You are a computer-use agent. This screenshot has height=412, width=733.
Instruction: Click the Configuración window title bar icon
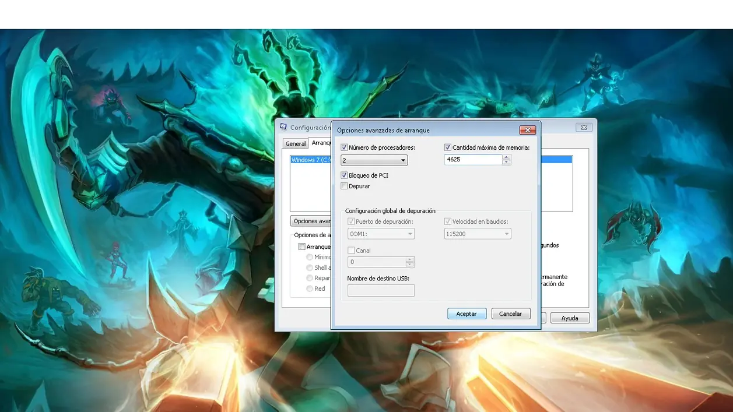click(x=283, y=127)
